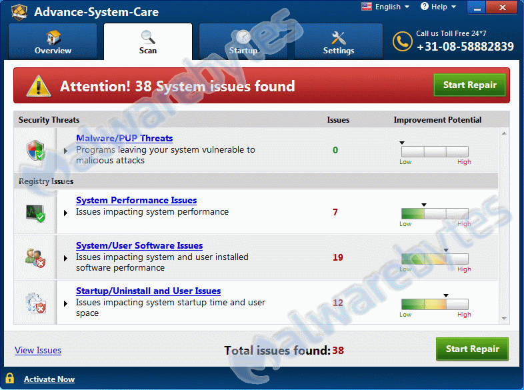Image resolution: width=524 pixels, height=390 pixels.
Task: Click the Malware/PUP improvement potential meter
Action: pyautogui.click(x=435, y=152)
